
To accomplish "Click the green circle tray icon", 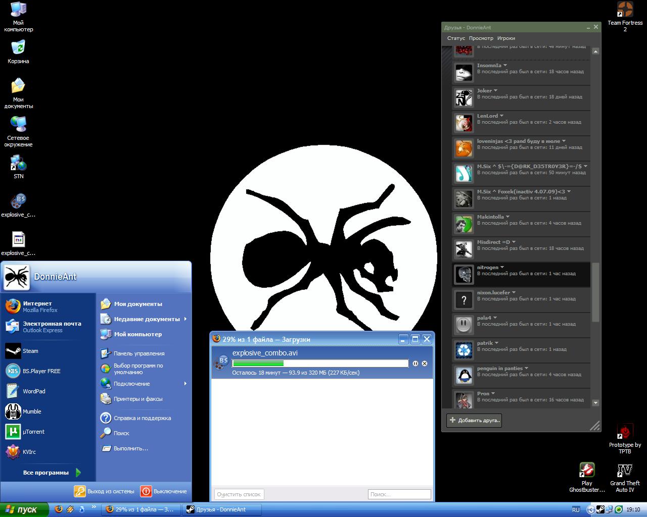I will [x=619, y=509].
